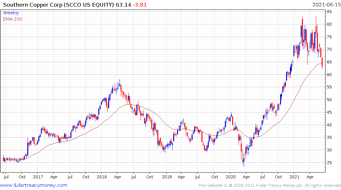This screenshot has width=341, height=190.
Task: Click the 2021 label on time axis
Action: point(294,177)
